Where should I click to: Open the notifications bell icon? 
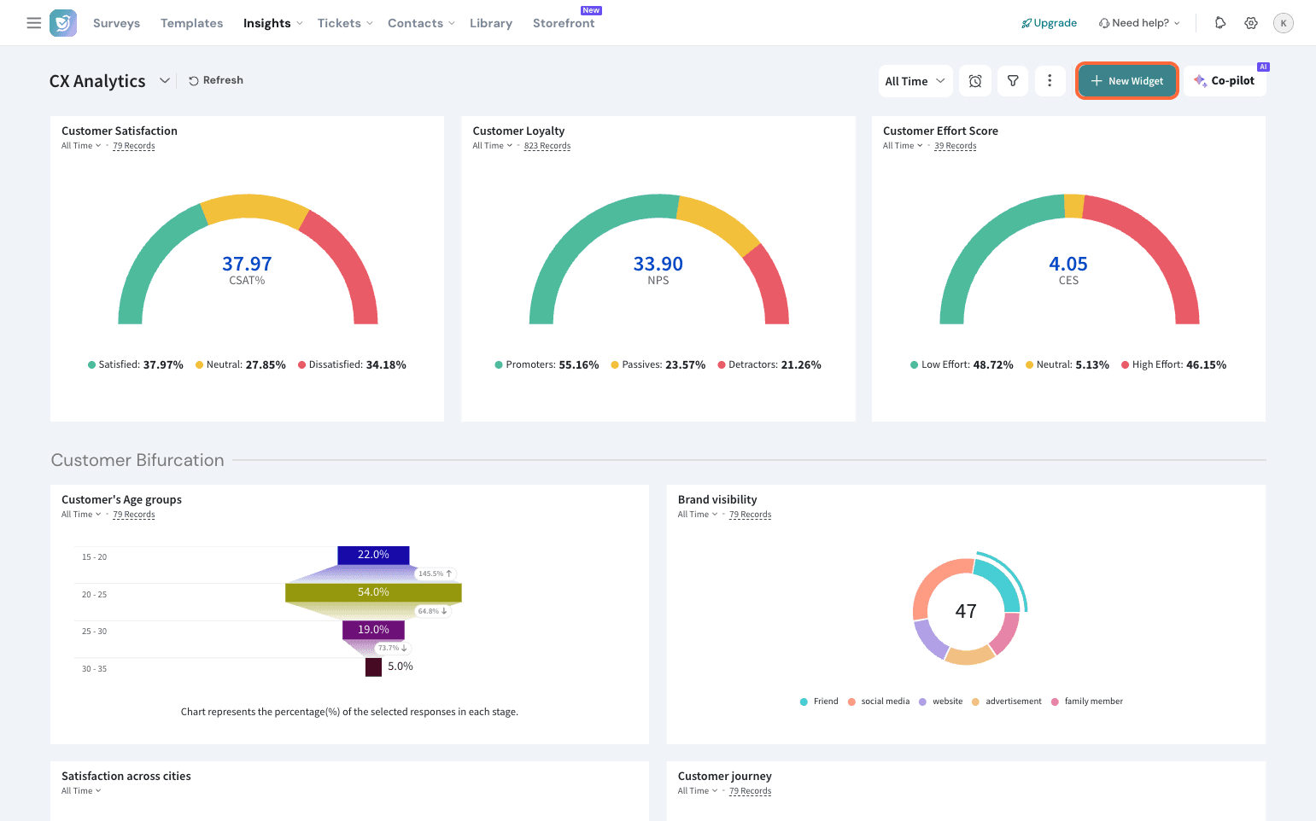coord(1220,23)
